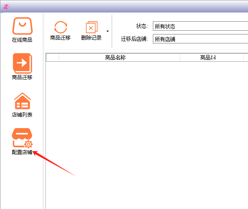
Task: Open the 店铺列表 house icon
Action: coord(23,101)
